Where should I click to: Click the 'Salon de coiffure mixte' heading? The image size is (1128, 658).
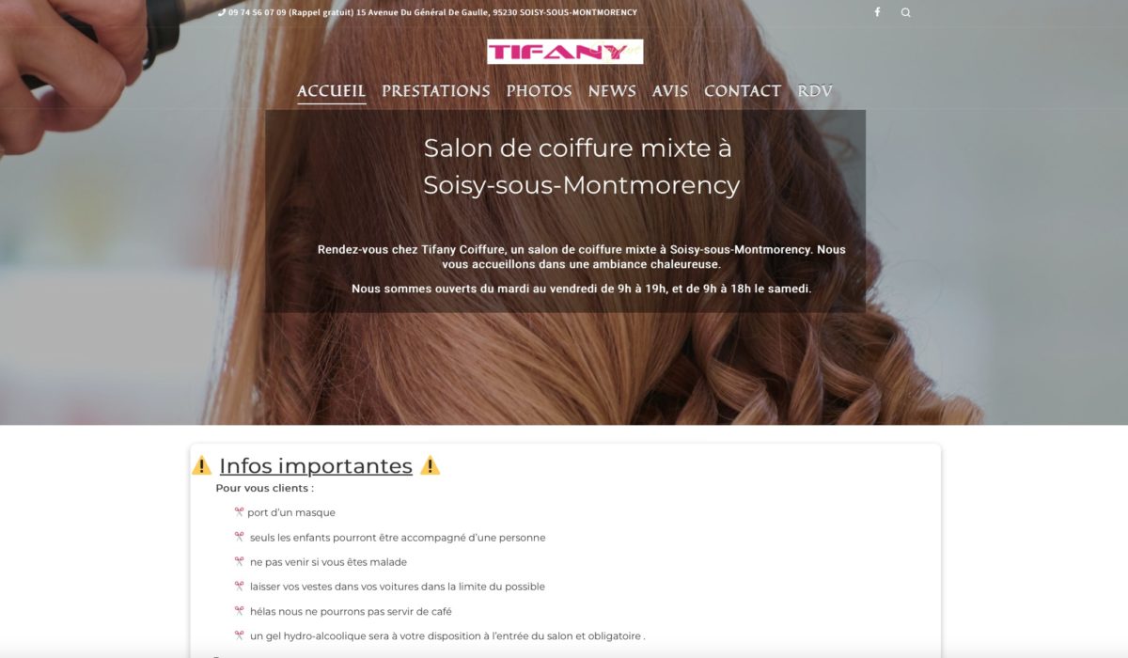tap(581, 166)
